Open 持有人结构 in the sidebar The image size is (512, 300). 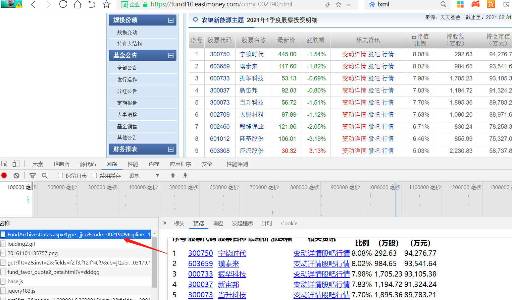point(130,44)
